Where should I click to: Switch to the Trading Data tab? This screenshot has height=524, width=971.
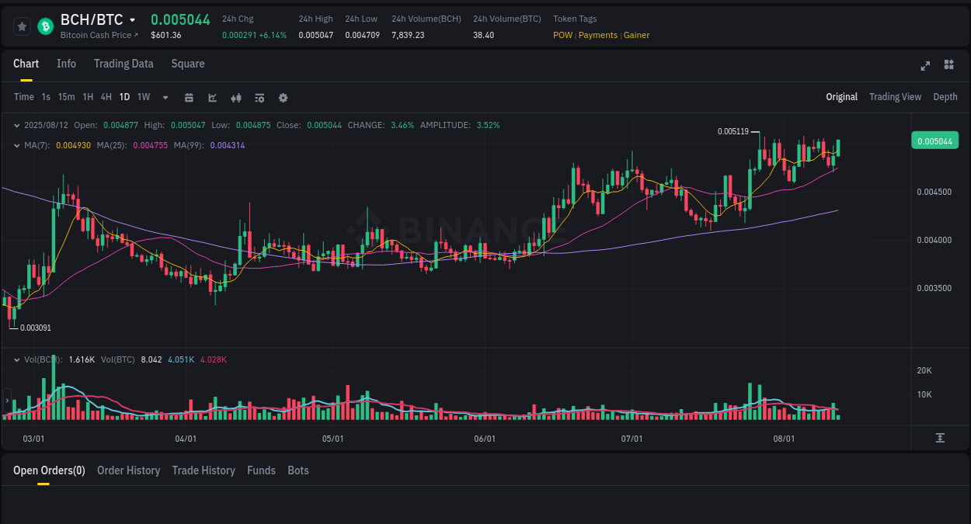pos(124,64)
